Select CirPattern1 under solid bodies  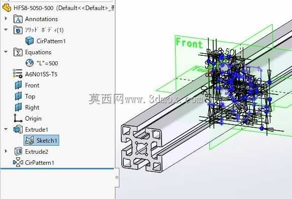click(x=51, y=41)
